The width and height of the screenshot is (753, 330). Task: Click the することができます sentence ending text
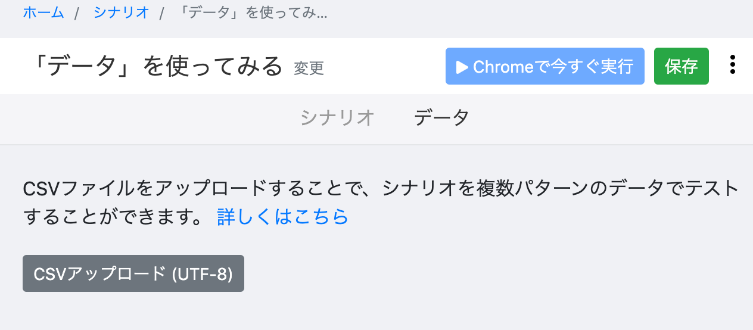click(113, 217)
